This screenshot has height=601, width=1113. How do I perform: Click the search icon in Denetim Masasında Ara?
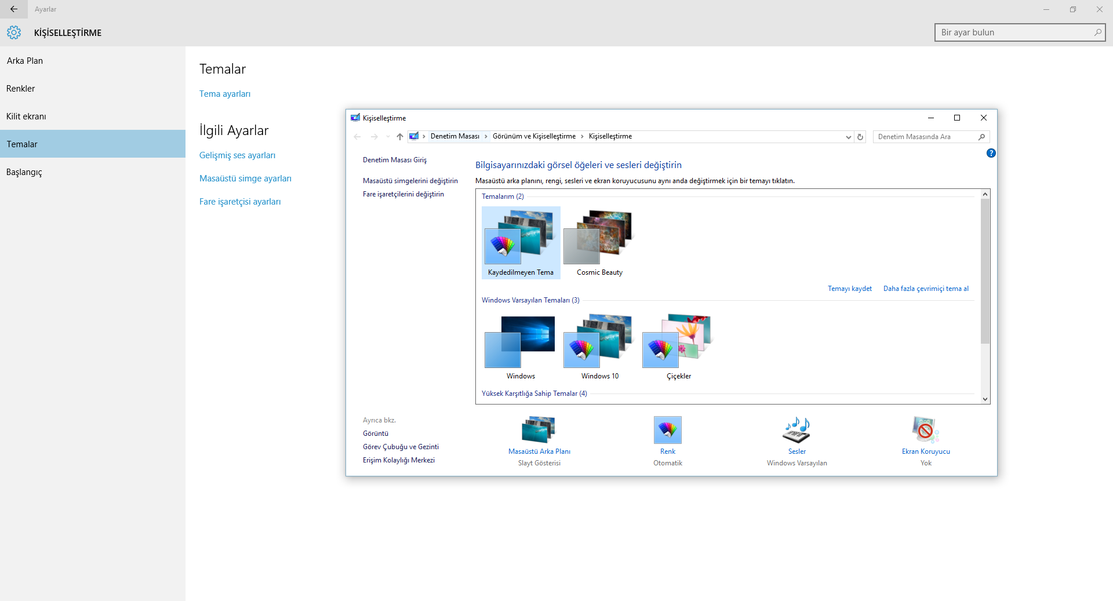[981, 137]
